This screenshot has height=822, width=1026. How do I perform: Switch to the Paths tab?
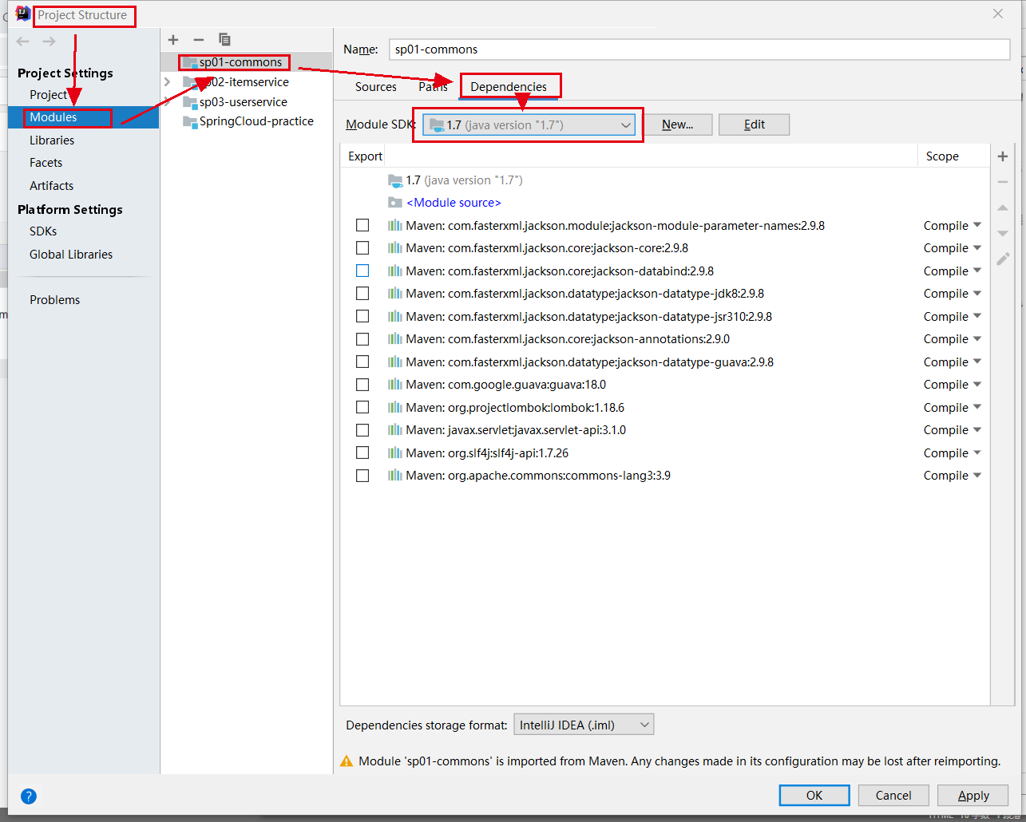433,86
